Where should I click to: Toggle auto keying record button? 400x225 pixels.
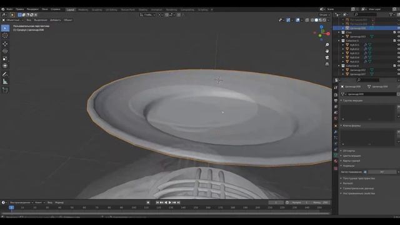(148, 202)
